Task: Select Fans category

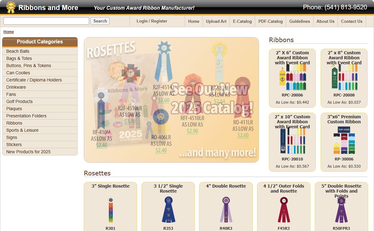Action: coord(40,94)
